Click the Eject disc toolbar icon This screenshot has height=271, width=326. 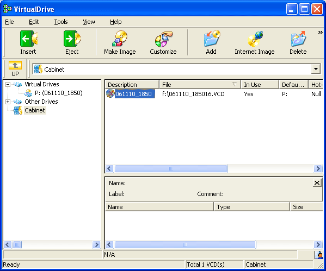point(72,39)
